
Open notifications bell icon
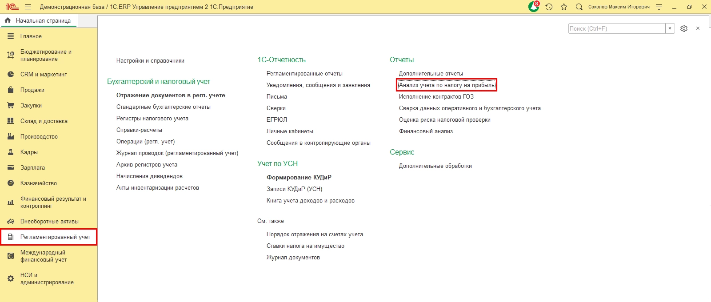(534, 7)
